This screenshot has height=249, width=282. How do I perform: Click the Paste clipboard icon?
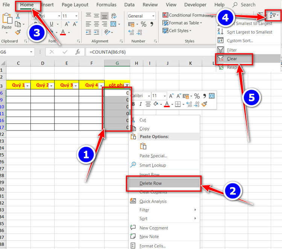pos(7,18)
